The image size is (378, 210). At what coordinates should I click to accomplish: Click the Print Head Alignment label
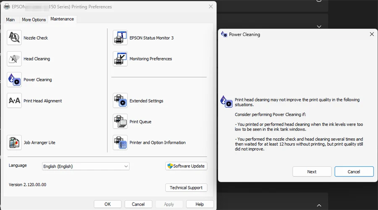point(43,101)
